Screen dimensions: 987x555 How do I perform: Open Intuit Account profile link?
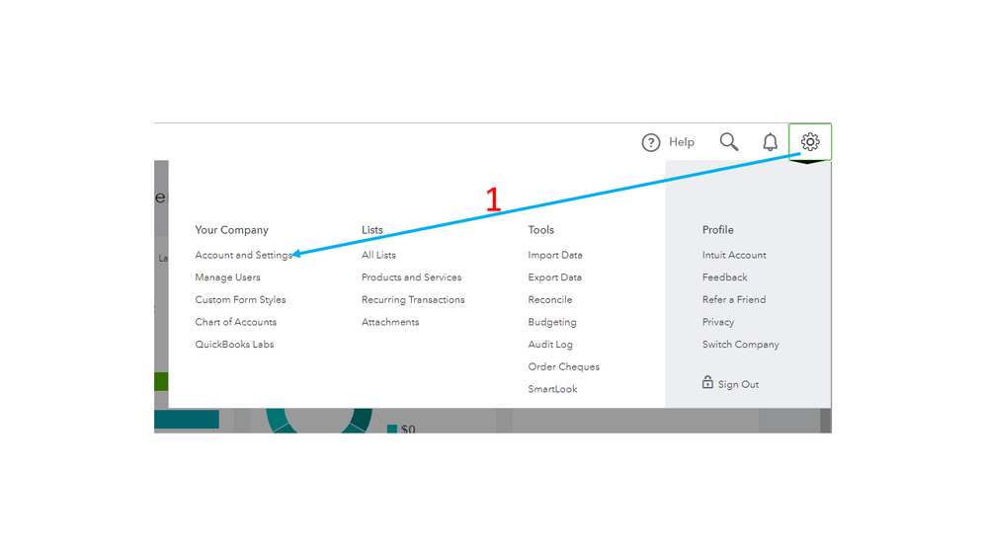pyautogui.click(x=734, y=255)
